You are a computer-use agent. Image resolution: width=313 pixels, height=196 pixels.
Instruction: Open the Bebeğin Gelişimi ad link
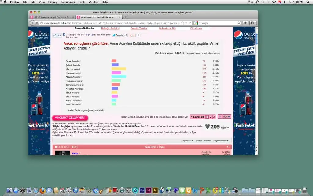(x=110, y=28)
